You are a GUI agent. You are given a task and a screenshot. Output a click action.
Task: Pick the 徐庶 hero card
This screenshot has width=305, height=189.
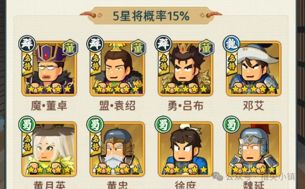pyautogui.click(x=185, y=149)
